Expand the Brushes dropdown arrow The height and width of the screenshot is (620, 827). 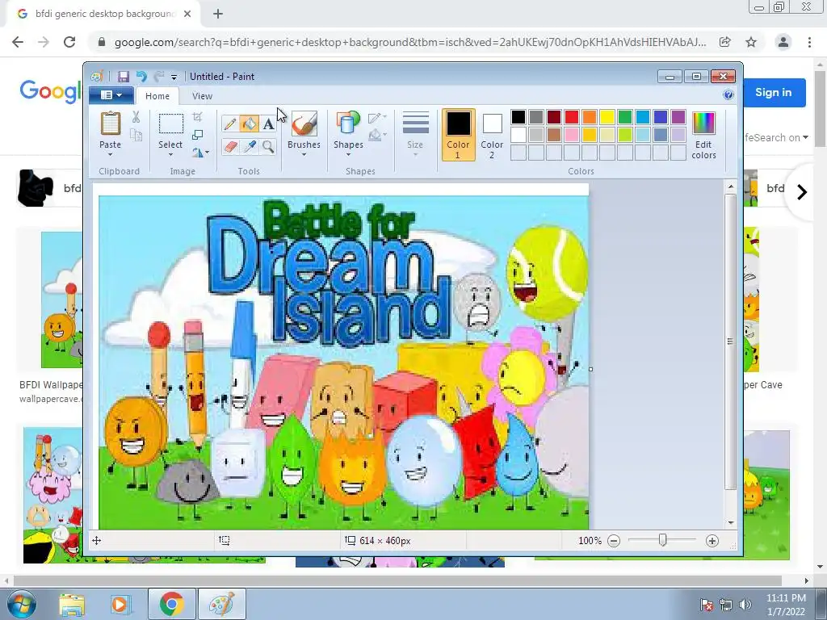click(304, 155)
